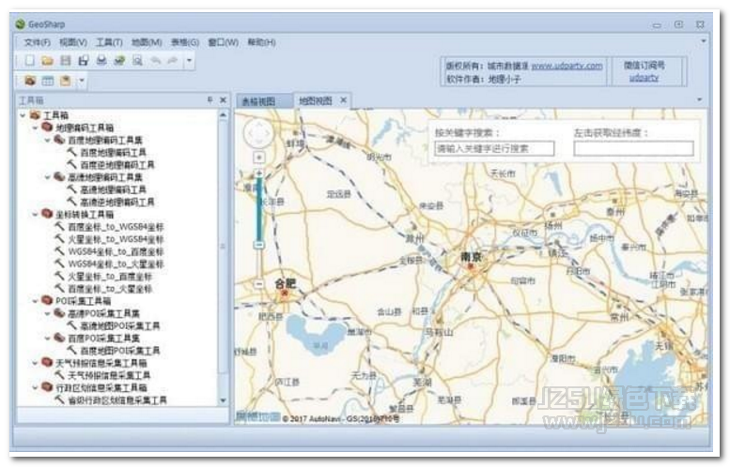The height and width of the screenshot is (467, 730).
Task: Click the Redo arrow toolbar icon
Action: click(173, 60)
